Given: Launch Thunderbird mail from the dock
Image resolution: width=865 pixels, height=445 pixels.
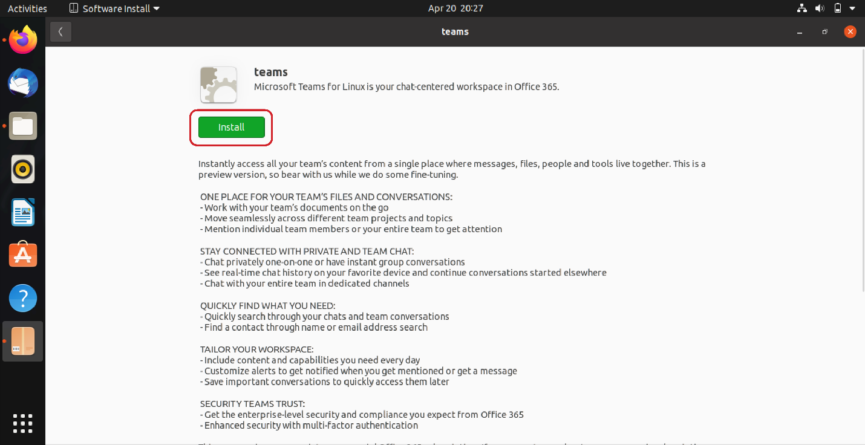Looking at the screenshot, I should [x=23, y=83].
